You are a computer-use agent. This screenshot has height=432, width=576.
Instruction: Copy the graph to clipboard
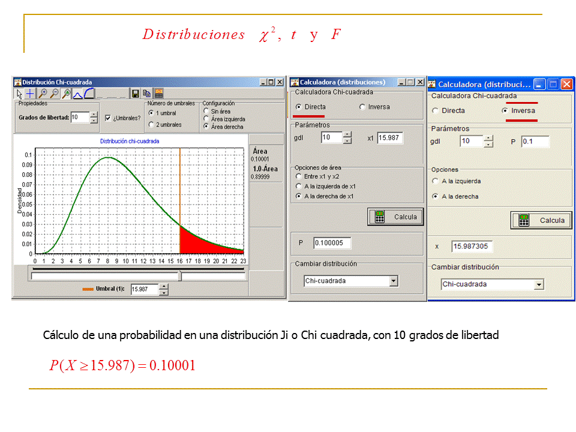point(147,94)
